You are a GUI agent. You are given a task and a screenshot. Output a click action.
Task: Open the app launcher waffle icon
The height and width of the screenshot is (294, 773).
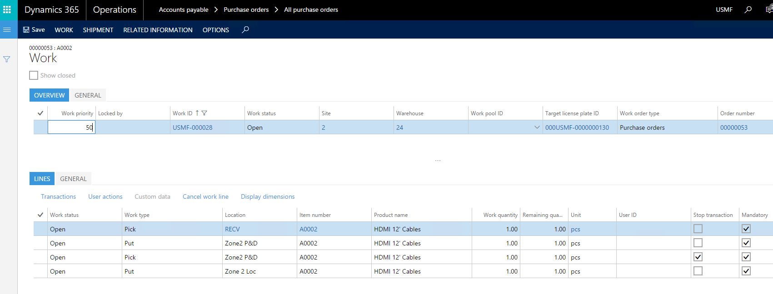tap(7, 10)
